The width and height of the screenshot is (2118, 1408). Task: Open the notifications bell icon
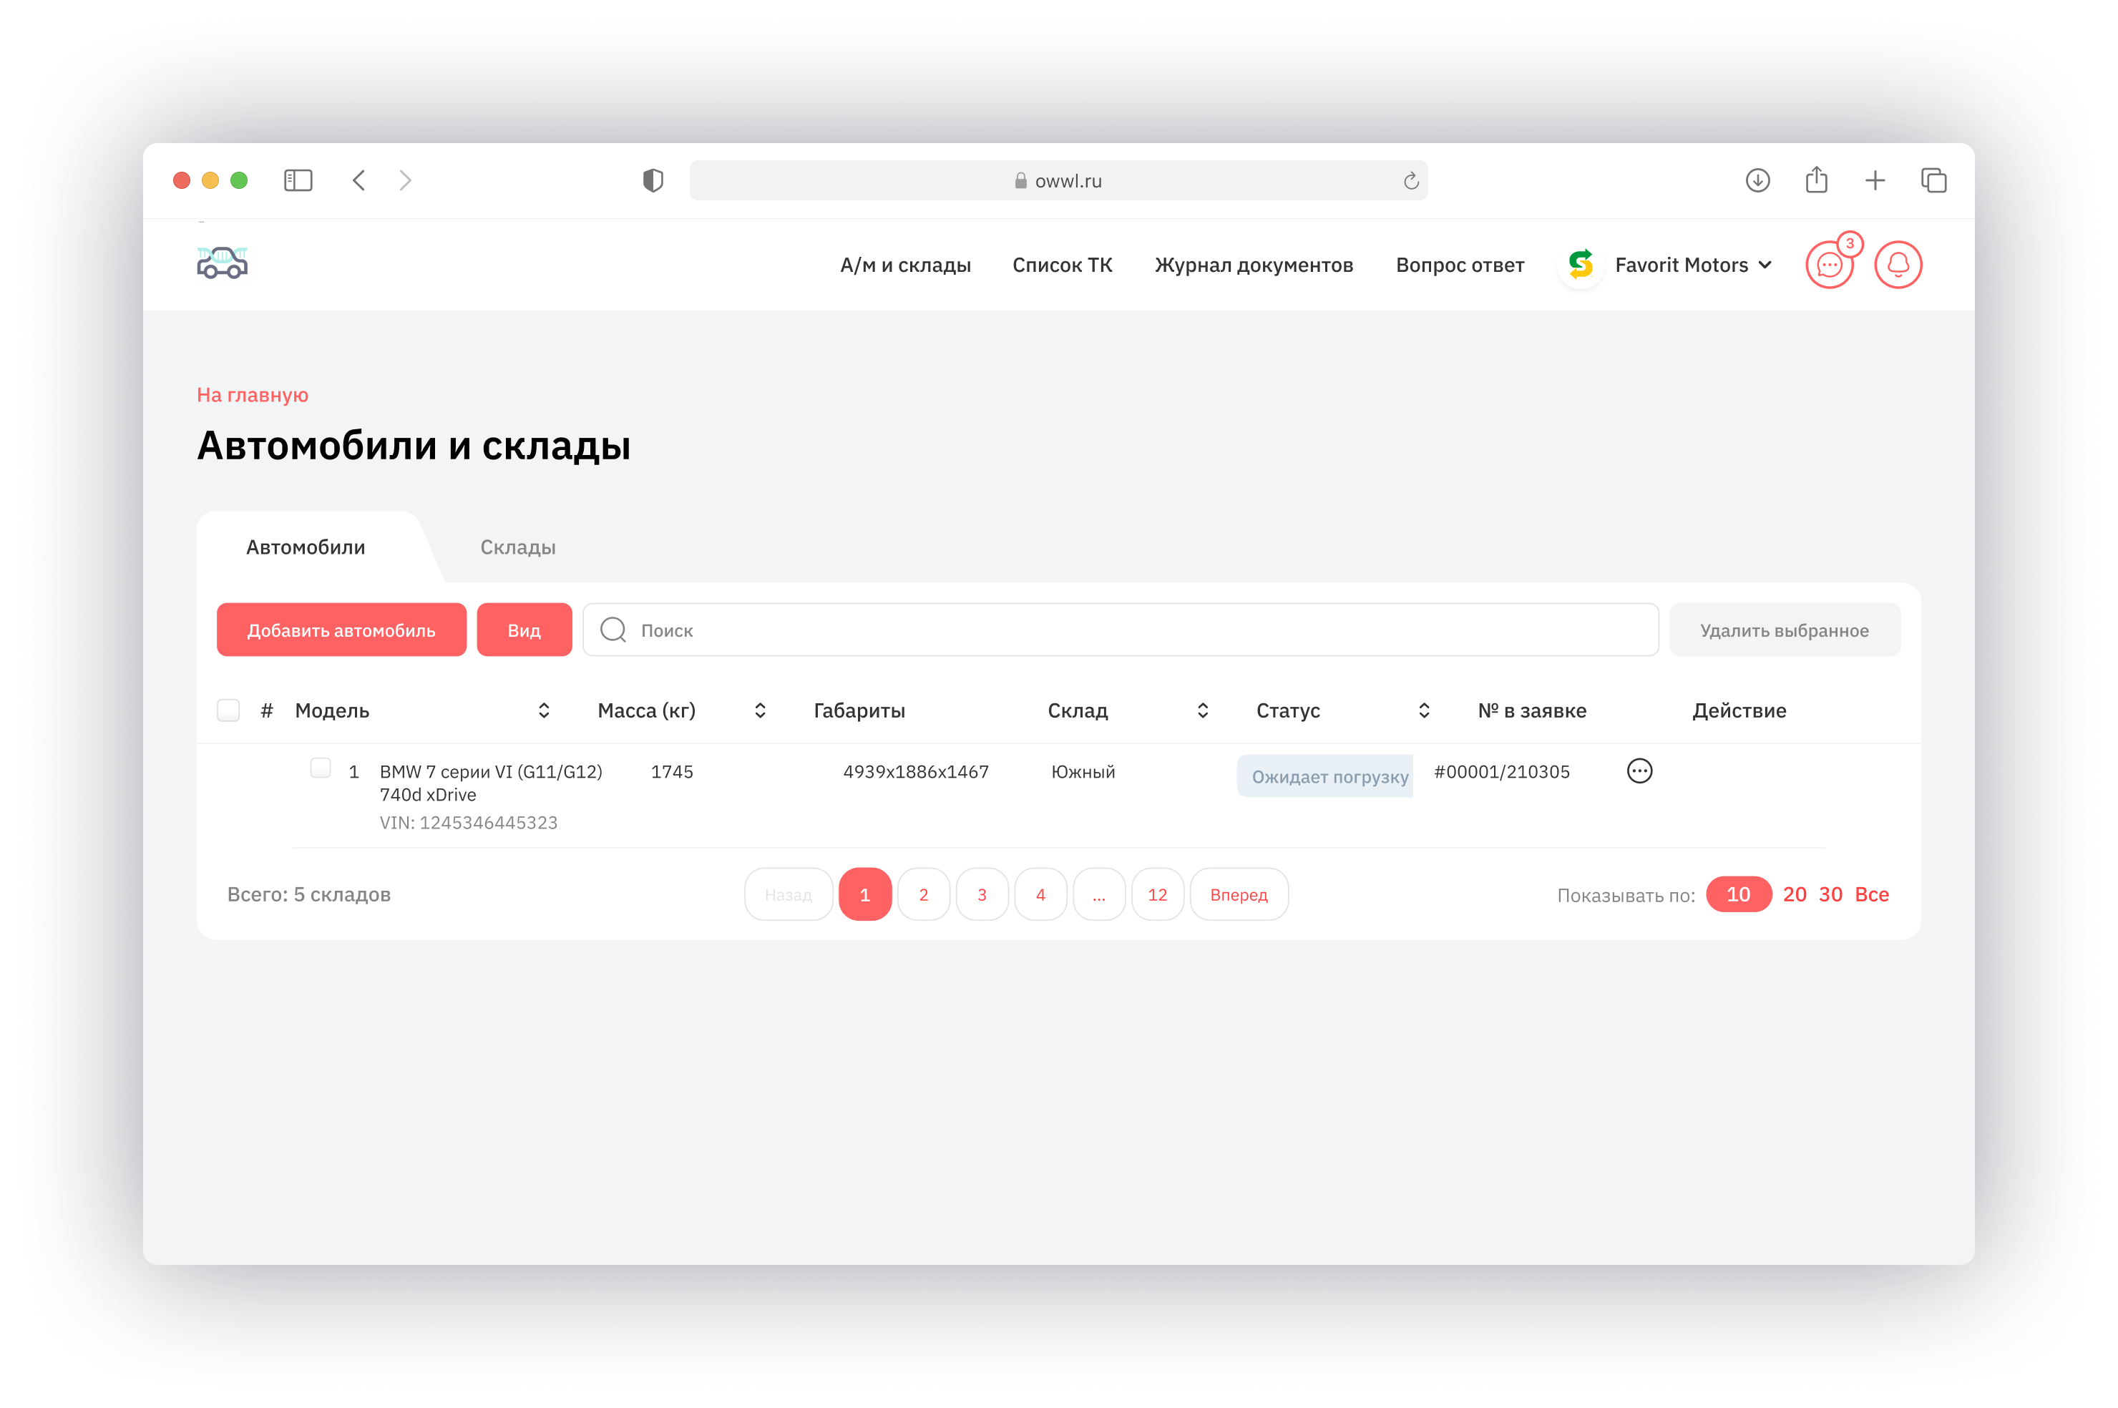coord(1897,265)
